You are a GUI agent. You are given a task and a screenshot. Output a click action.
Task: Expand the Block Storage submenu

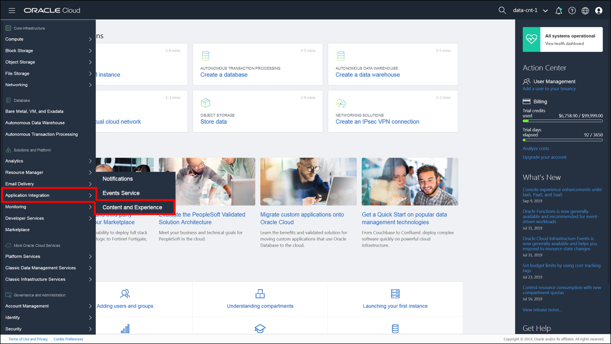coord(48,51)
